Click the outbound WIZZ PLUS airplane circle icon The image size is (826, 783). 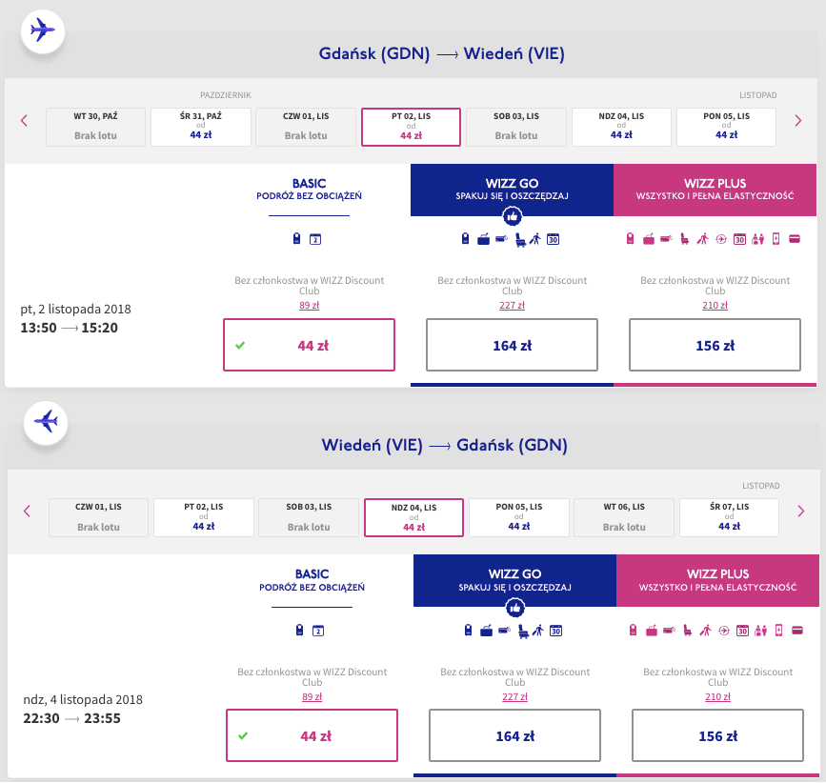coord(721,240)
